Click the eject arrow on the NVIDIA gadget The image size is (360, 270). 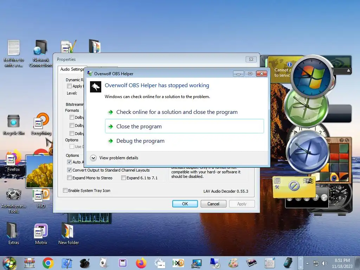[348, 70]
